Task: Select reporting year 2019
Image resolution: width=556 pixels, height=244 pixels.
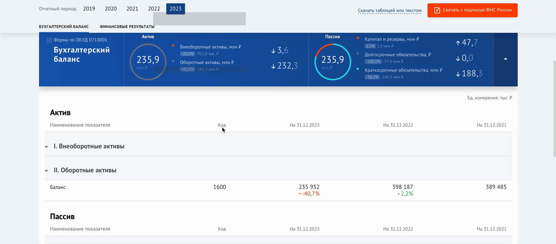Action: 89,9
